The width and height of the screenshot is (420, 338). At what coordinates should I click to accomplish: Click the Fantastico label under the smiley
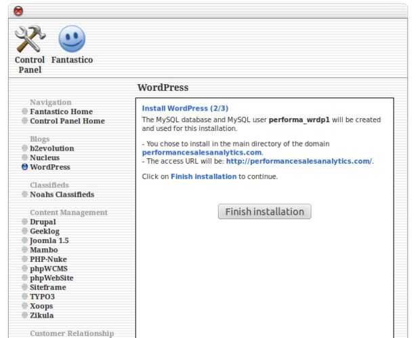[72, 60]
